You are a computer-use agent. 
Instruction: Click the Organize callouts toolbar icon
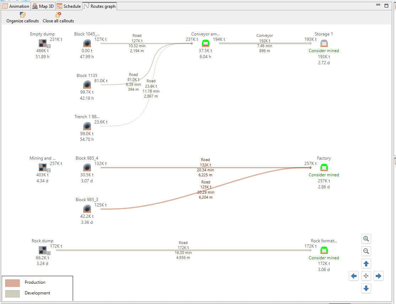[x=23, y=15]
